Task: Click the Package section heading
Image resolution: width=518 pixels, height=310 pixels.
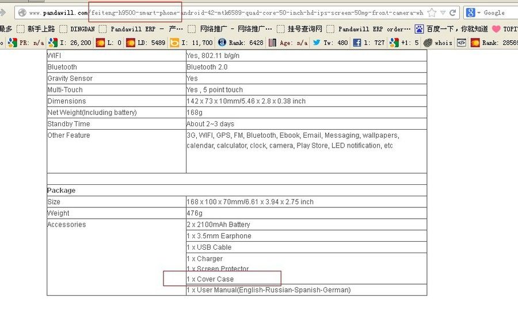Action: [61, 191]
